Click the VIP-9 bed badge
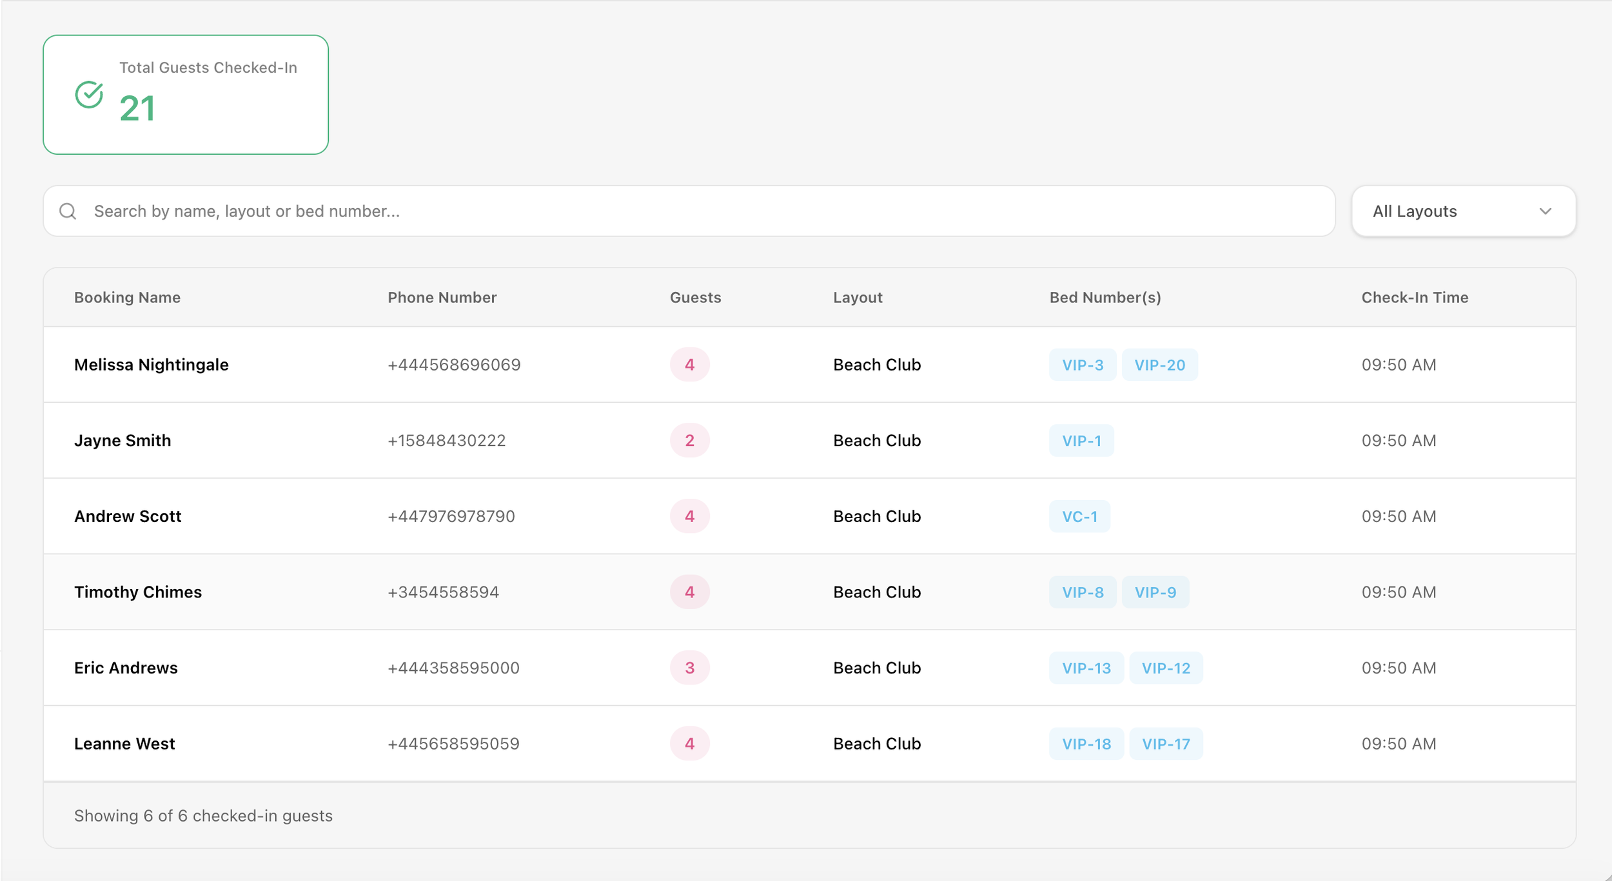 1154,592
